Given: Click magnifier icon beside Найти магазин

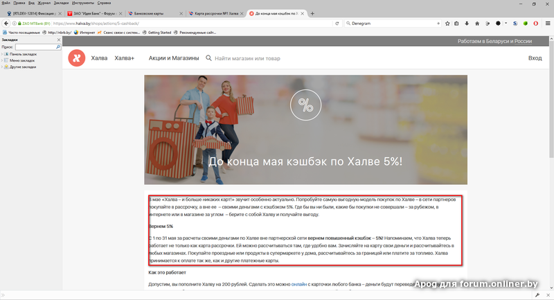Looking at the screenshot, I should 209,58.
